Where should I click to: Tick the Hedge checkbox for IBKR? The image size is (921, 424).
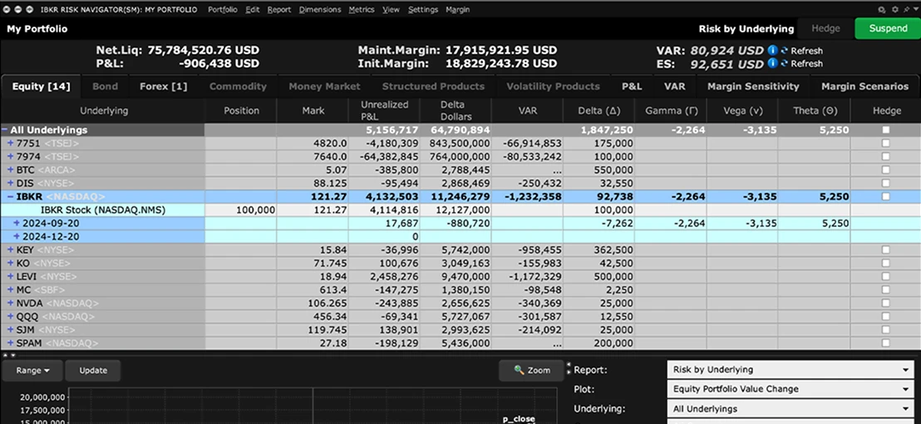click(x=886, y=196)
